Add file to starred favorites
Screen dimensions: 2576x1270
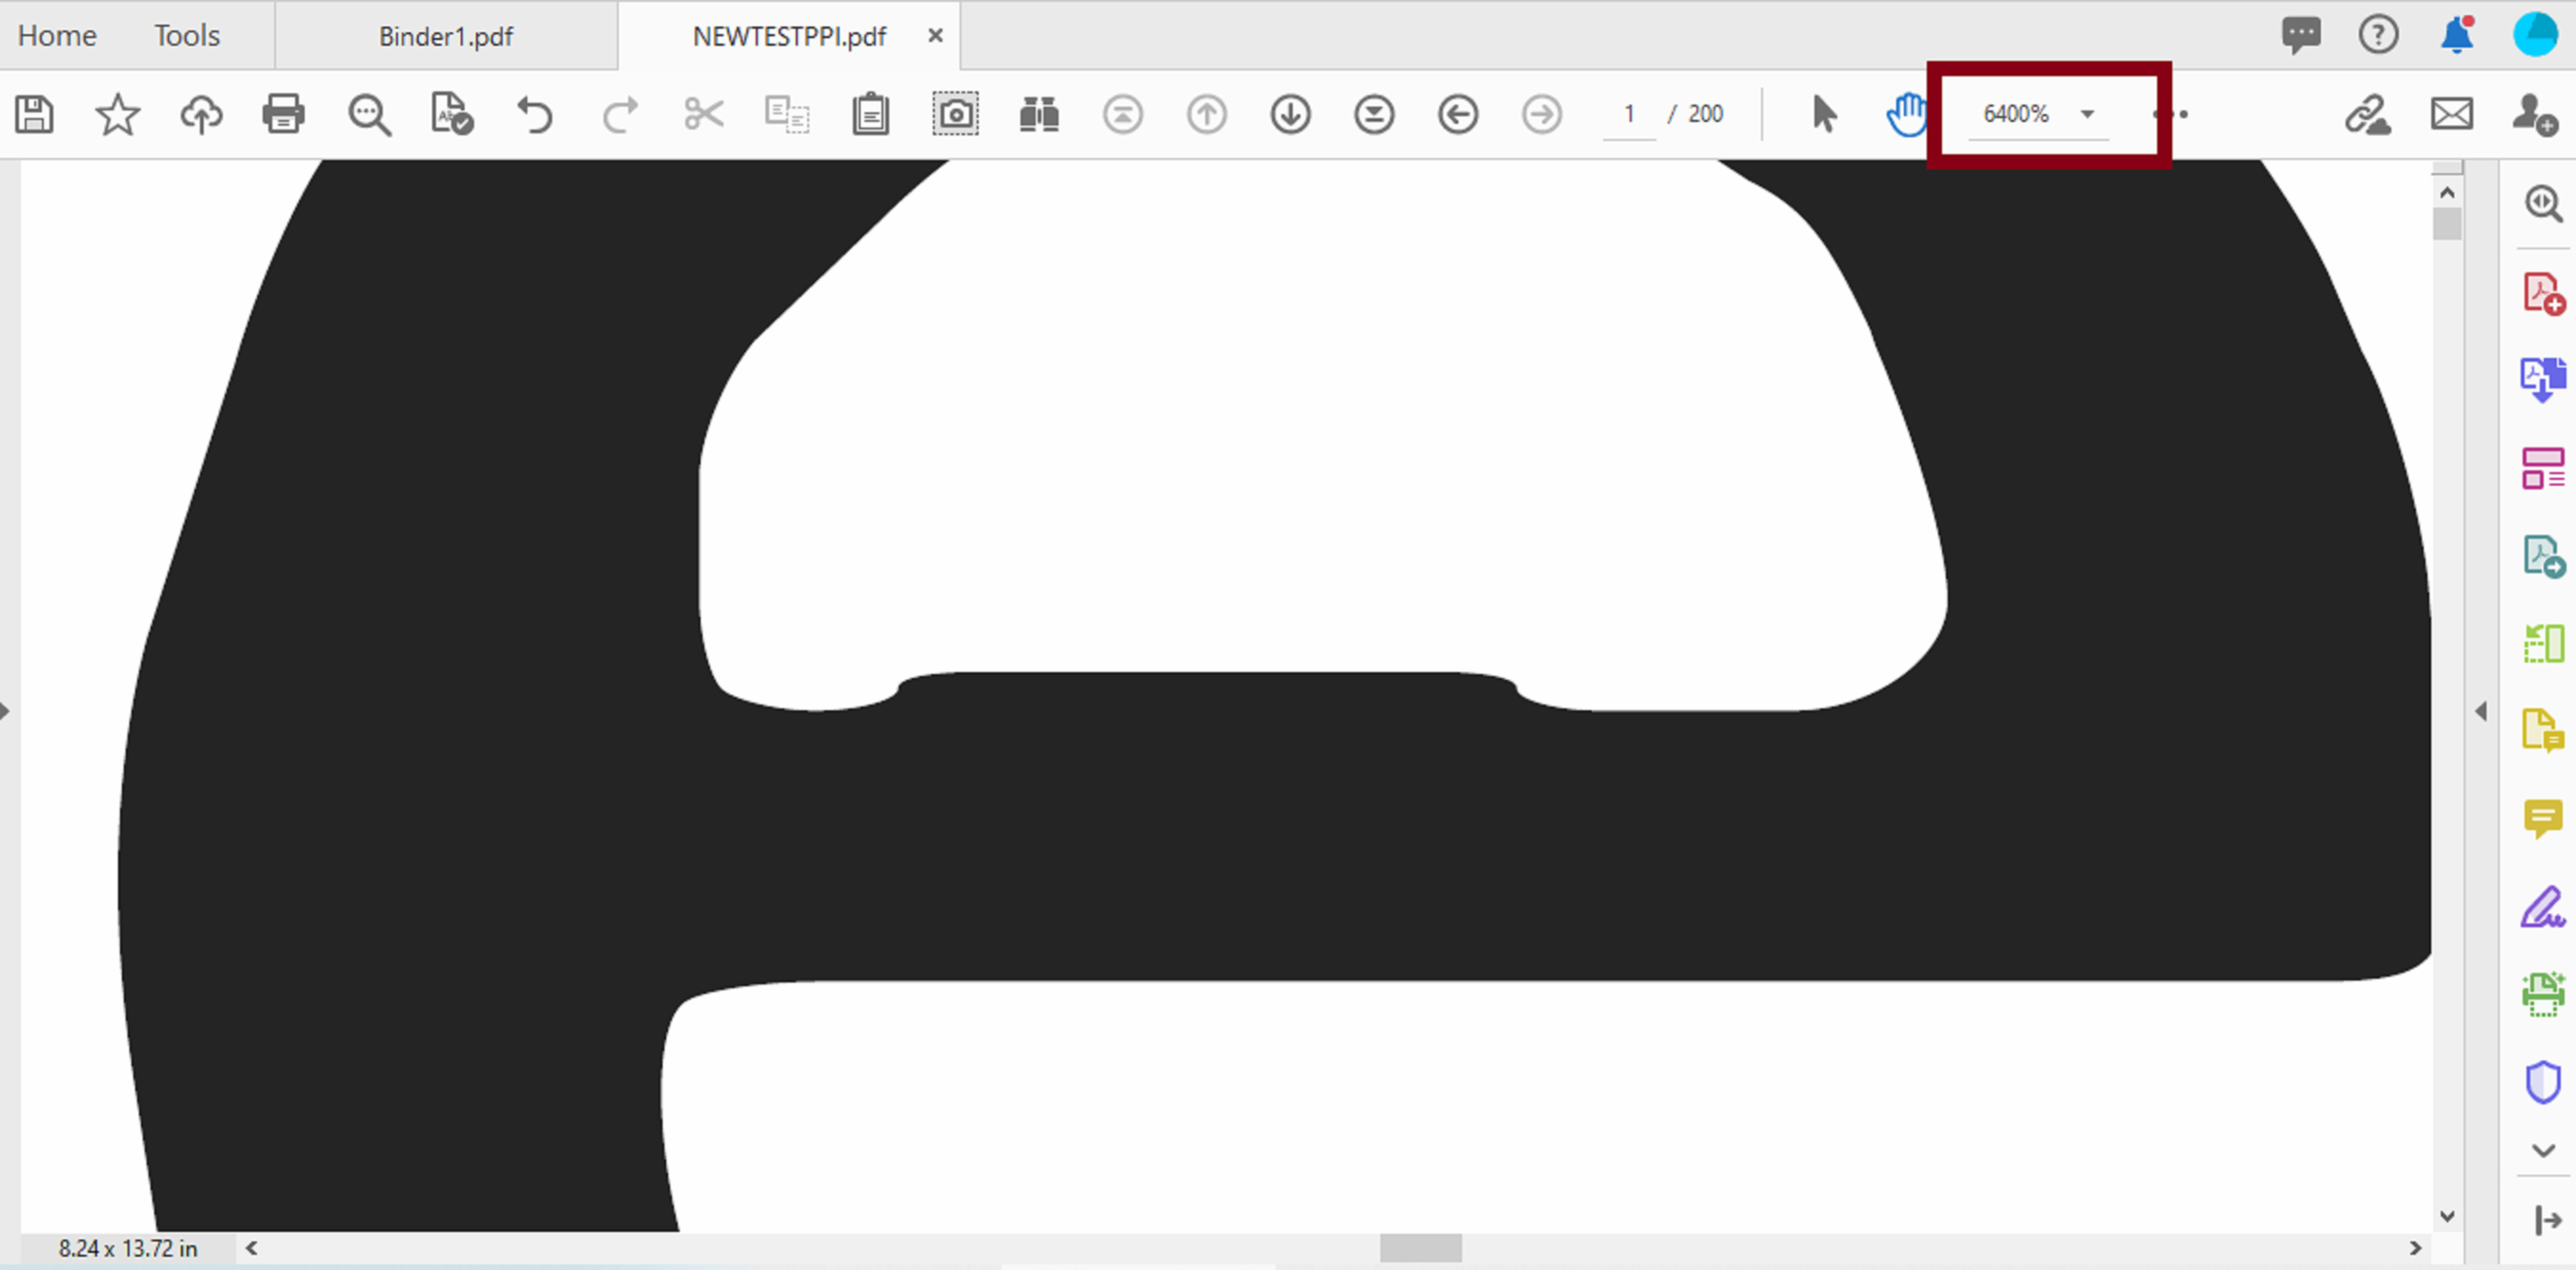[x=117, y=114]
